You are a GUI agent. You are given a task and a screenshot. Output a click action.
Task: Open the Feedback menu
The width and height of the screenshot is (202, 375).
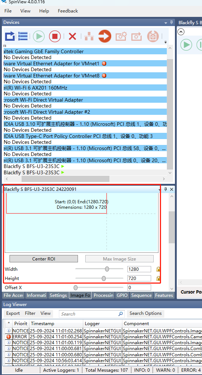(x=68, y=11)
